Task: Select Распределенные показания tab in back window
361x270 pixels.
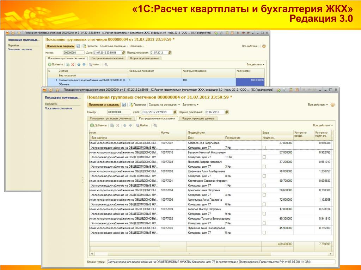Action: (x=108, y=58)
